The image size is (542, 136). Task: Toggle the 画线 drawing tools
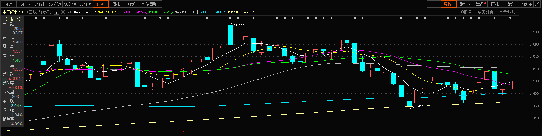(495, 4)
